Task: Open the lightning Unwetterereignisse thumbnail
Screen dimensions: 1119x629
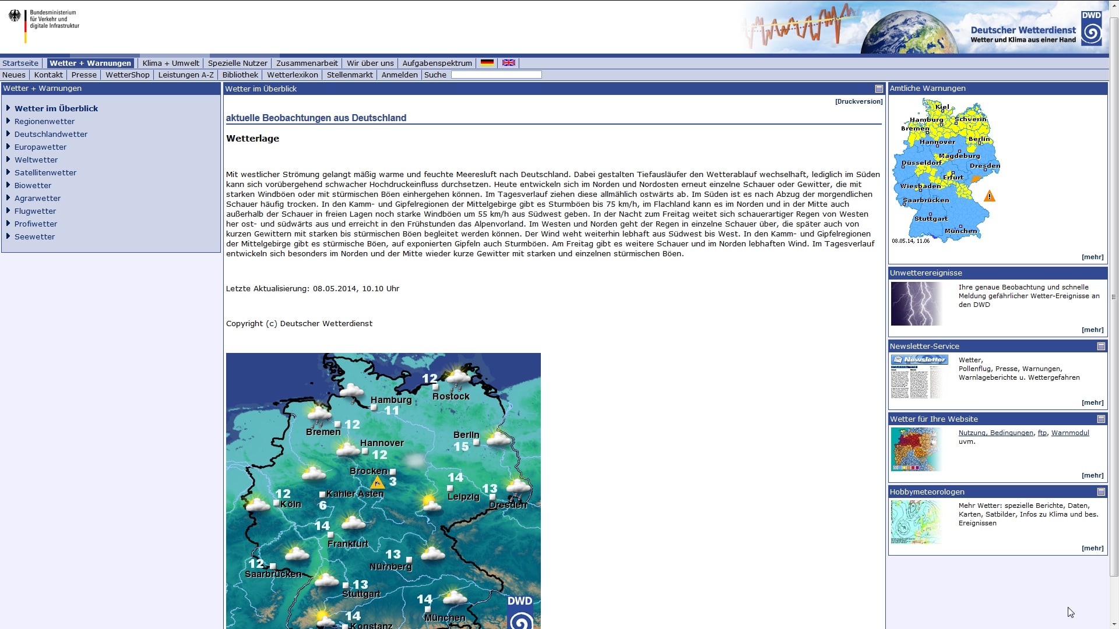Action: tap(917, 303)
